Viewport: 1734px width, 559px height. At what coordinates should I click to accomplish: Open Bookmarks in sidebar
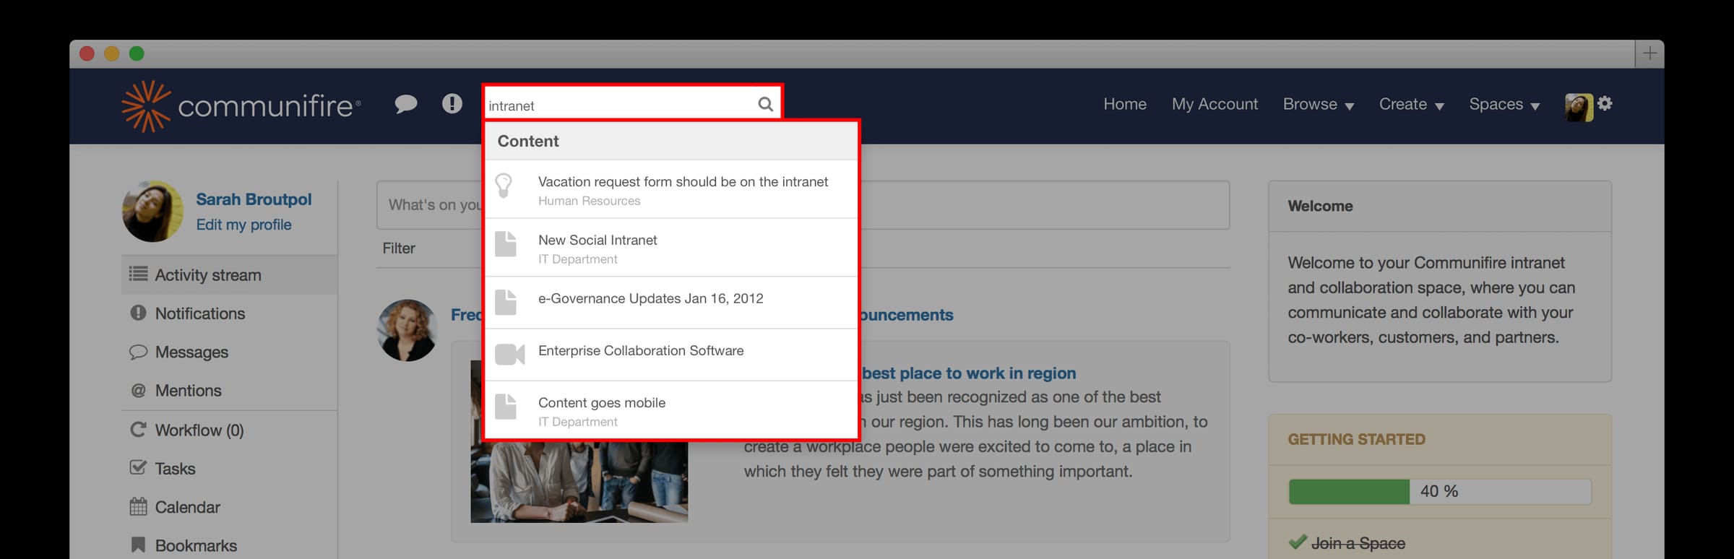pos(229,545)
